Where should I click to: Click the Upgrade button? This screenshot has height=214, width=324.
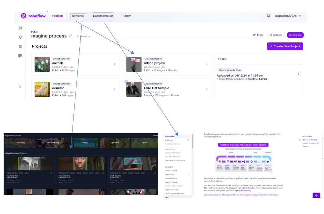[x=295, y=35]
